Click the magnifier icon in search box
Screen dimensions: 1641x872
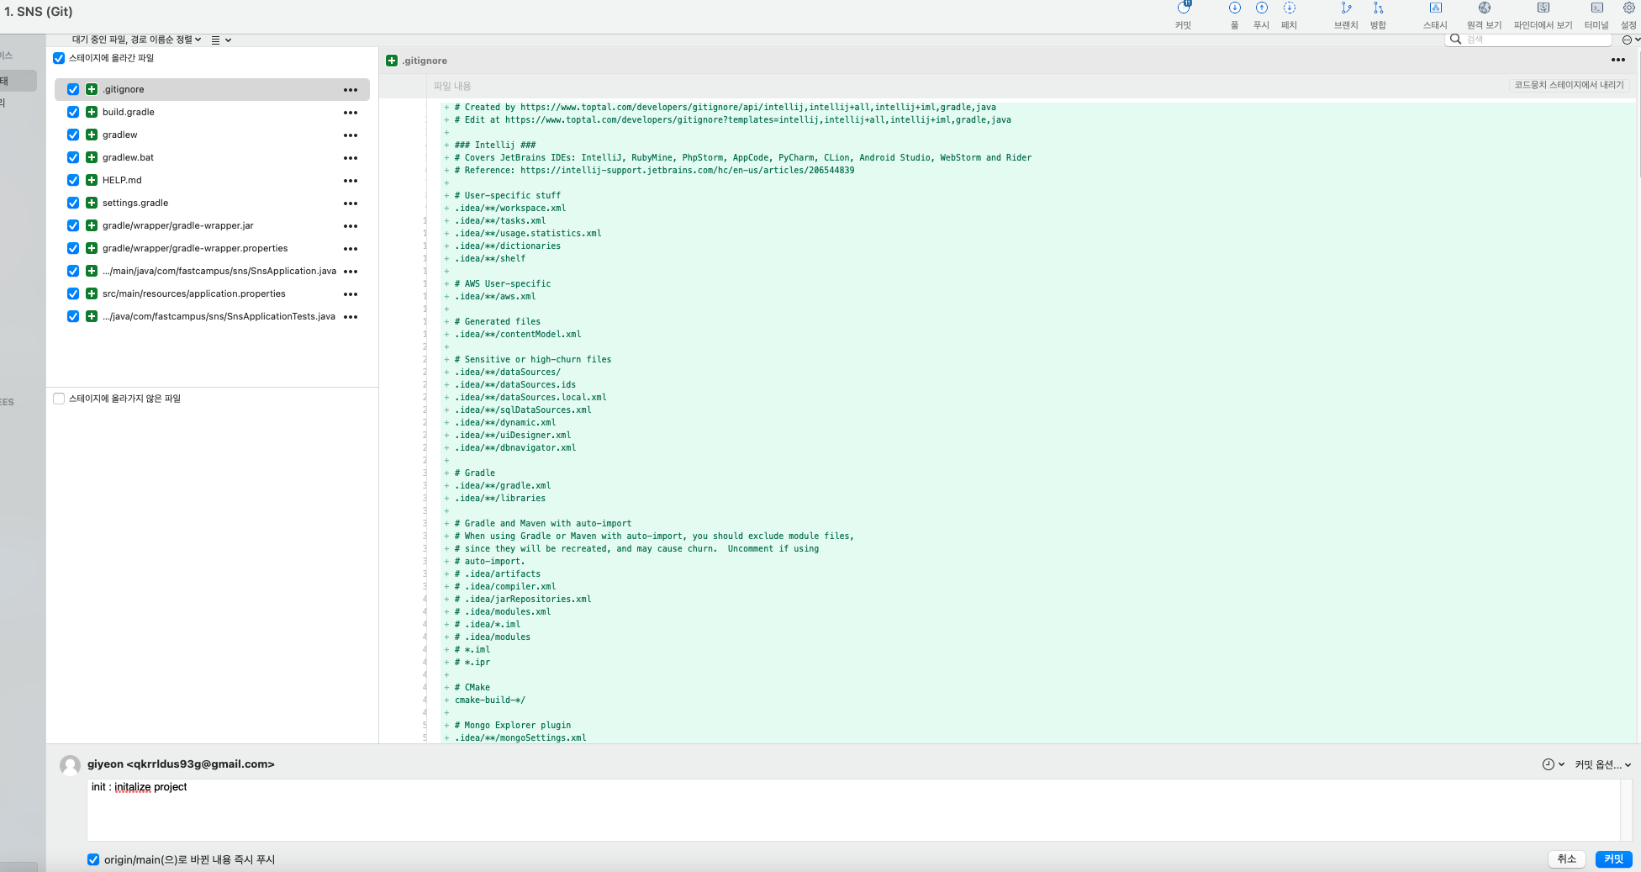click(x=1455, y=39)
